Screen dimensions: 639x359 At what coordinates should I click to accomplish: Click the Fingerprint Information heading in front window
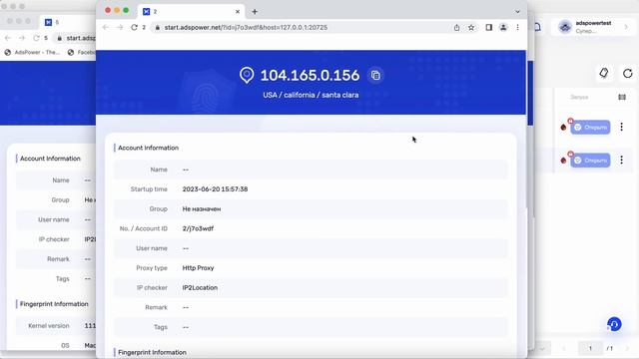pyautogui.click(x=152, y=352)
